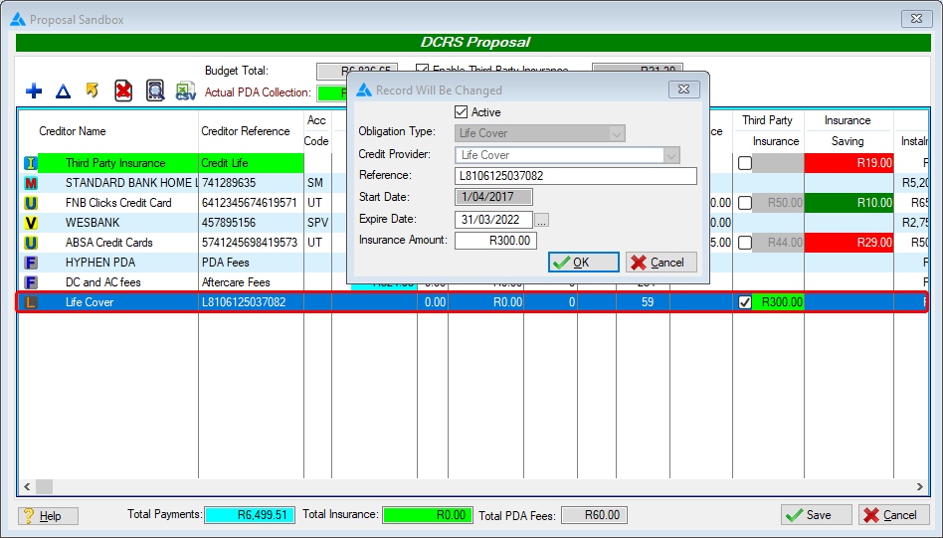Click the V icon beside WESBANK
This screenshot has width=943, height=538.
[31, 223]
